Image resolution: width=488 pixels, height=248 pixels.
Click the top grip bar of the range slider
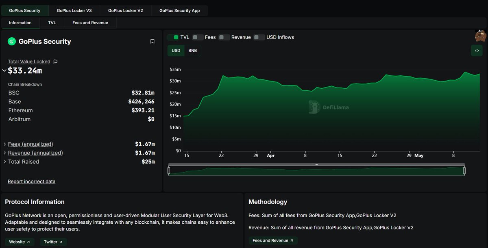pyautogui.click(x=316, y=165)
